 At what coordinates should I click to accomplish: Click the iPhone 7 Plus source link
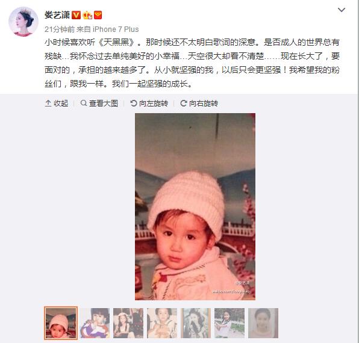116,29
